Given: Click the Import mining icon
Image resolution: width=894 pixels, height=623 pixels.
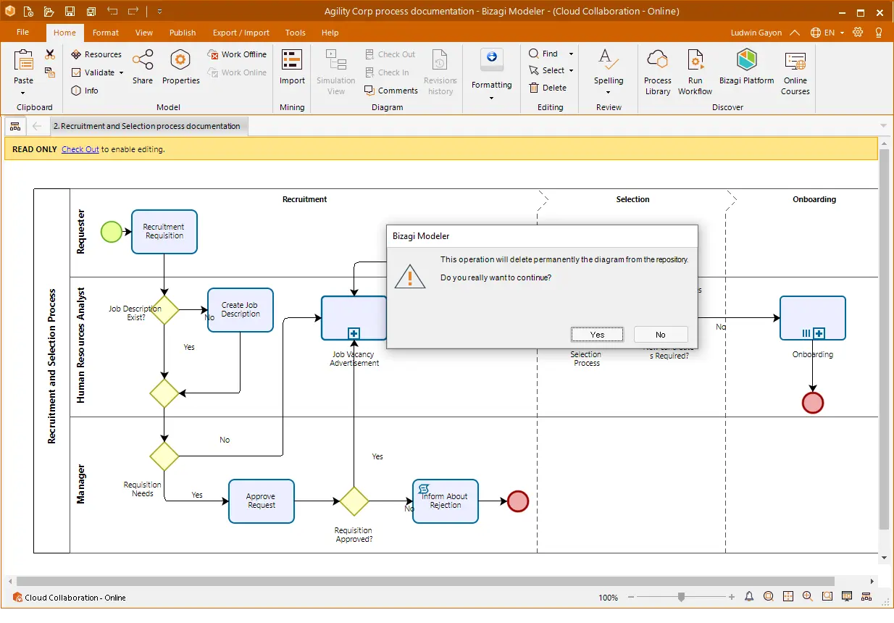Looking at the screenshot, I should [x=292, y=67].
